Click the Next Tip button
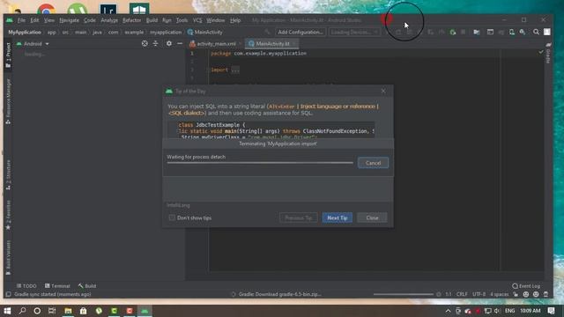The image size is (564, 317). pos(337,217)
